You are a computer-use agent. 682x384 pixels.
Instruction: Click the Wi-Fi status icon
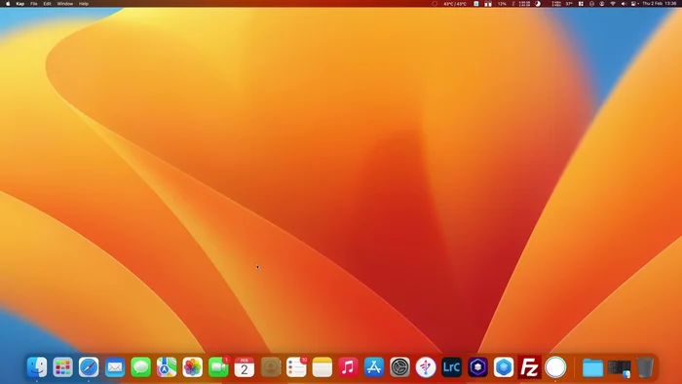tap(613, 4)
